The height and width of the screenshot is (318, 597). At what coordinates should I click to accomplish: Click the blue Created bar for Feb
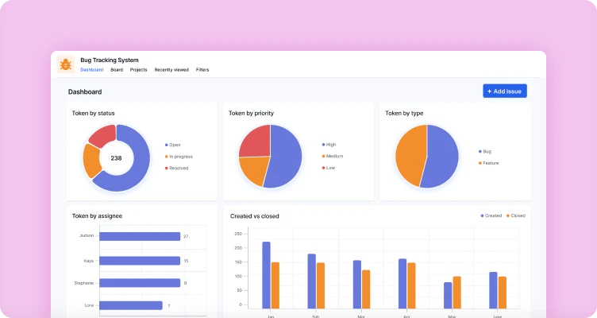pyautogui.click(x=312, y=281)
